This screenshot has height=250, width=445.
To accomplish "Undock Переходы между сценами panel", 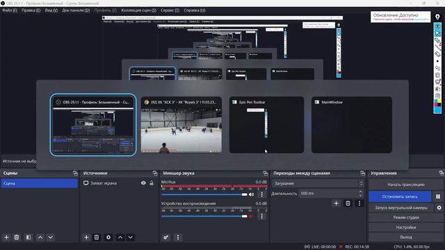I will pos(362,173).
